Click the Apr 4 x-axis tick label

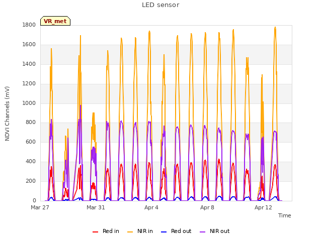151,207
